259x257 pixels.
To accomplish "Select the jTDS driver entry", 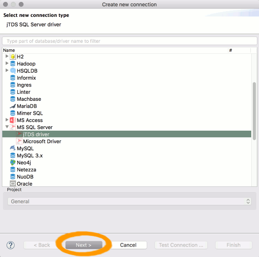I will [x=126, y=134].
